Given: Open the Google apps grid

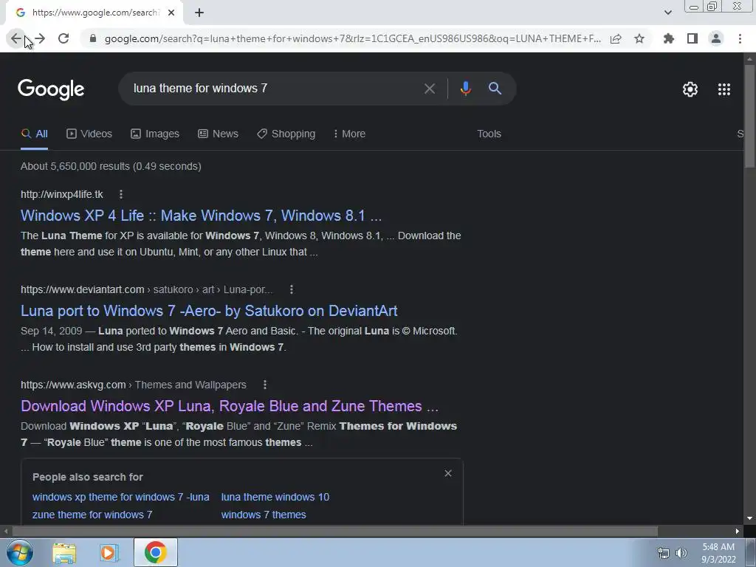Looking at the screenshot, I should [x=724, y=89].
